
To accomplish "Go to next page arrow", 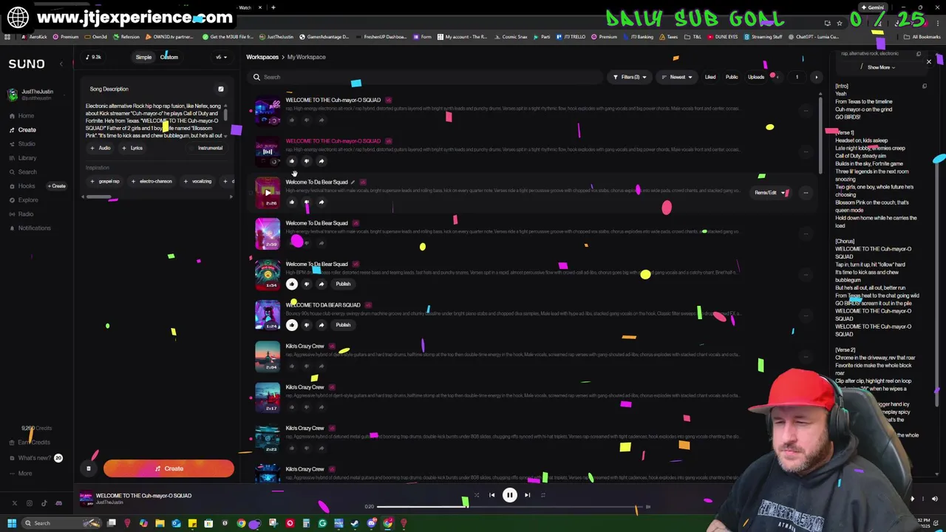I will click(x=816, y=77).
